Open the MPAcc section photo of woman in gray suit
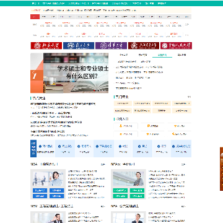Image resolution: width=223 pixels, height=223 pixels. (128, 178)
